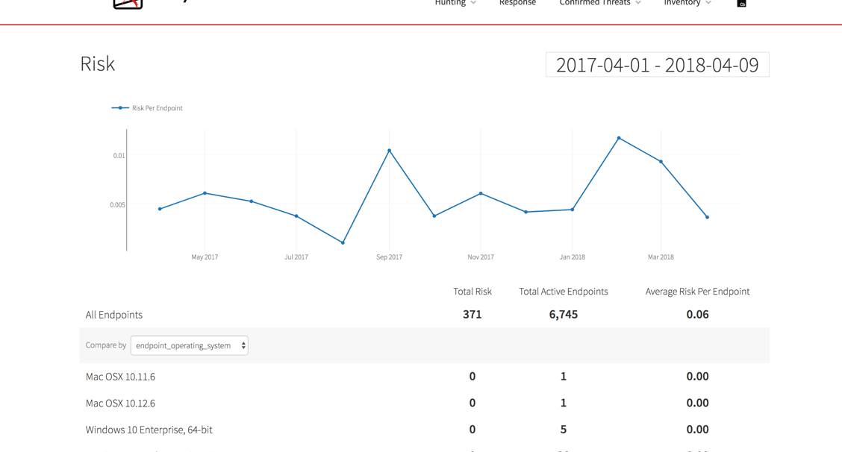Image resolution: width=842 pixels, height=452 pixels.
Task: Click the Mac OSX 10.11.6 row
Action: point(120,377)
